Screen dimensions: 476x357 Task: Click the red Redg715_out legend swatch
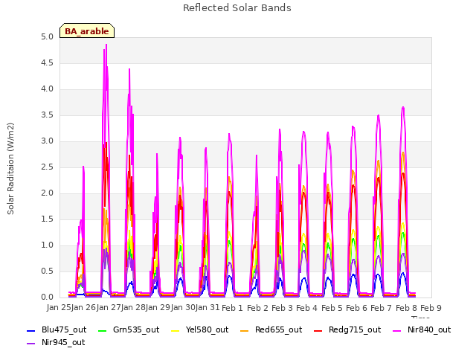click(318, 330)
